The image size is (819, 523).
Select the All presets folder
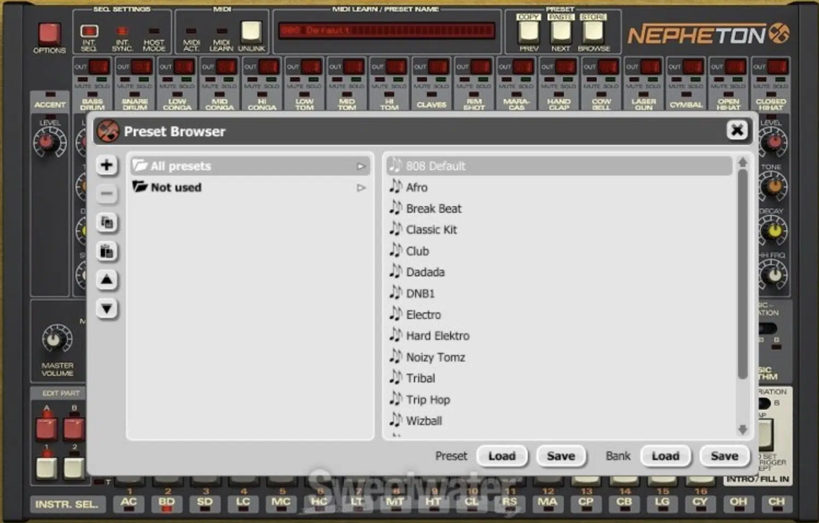pyautogui.click(x=250, y=166)
